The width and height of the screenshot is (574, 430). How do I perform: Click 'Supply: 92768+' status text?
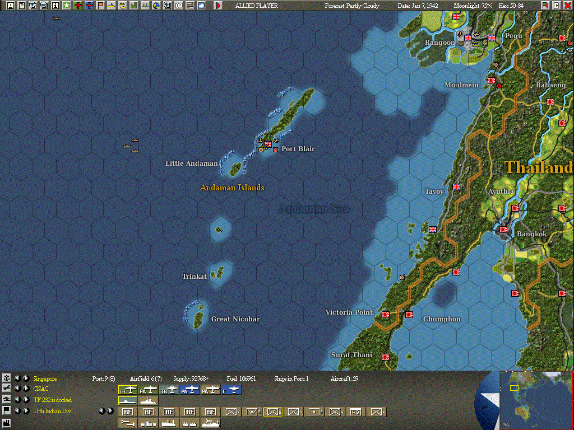191,378
